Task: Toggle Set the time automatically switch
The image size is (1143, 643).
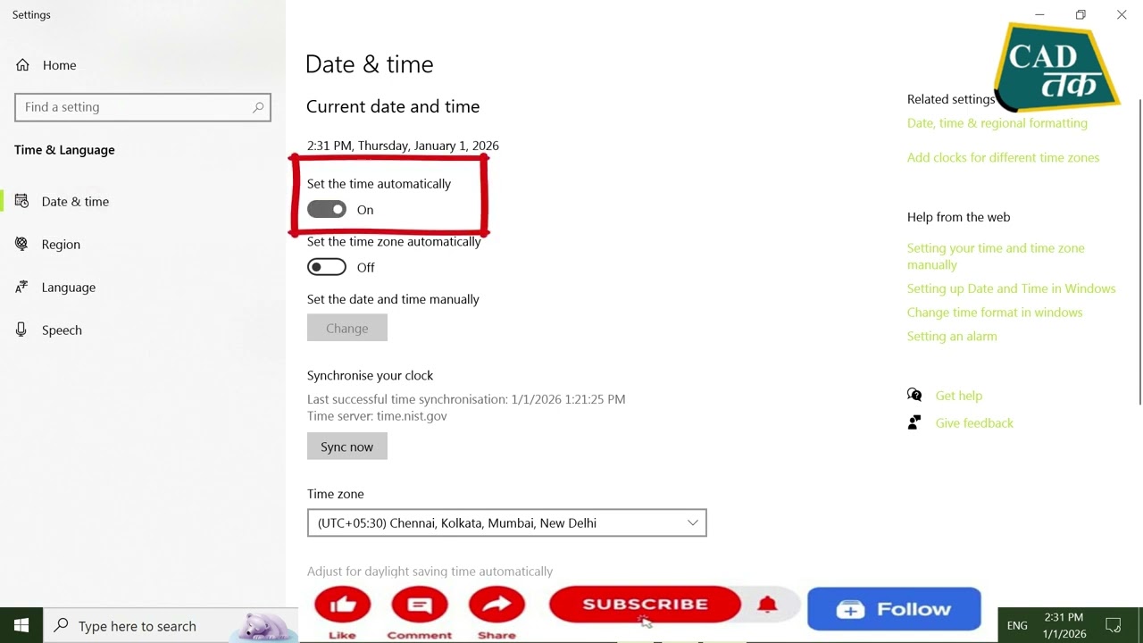Action: point(327,210)
